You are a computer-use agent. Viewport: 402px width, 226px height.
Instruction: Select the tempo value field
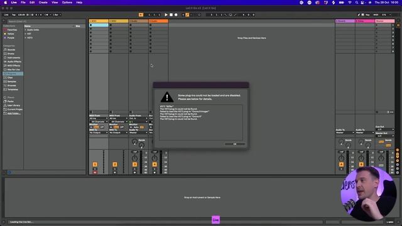coord(21,15)
